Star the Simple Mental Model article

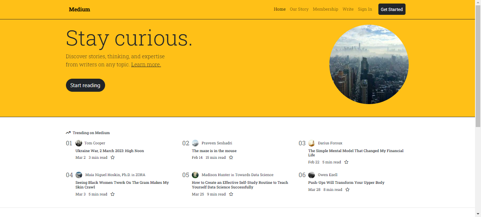346,162
